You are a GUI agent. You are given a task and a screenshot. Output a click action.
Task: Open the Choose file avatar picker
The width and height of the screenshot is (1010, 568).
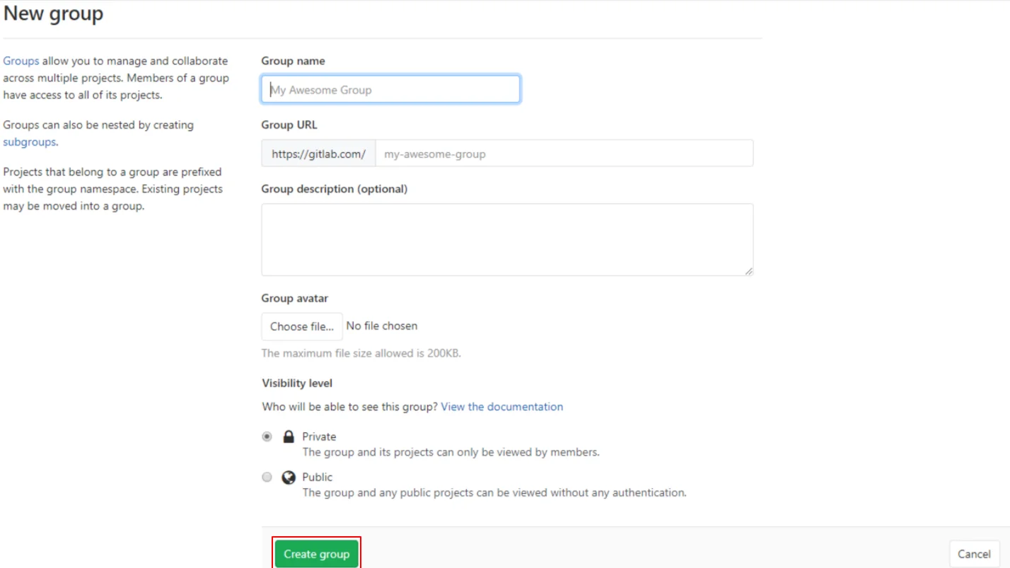[x=302, y=326]
